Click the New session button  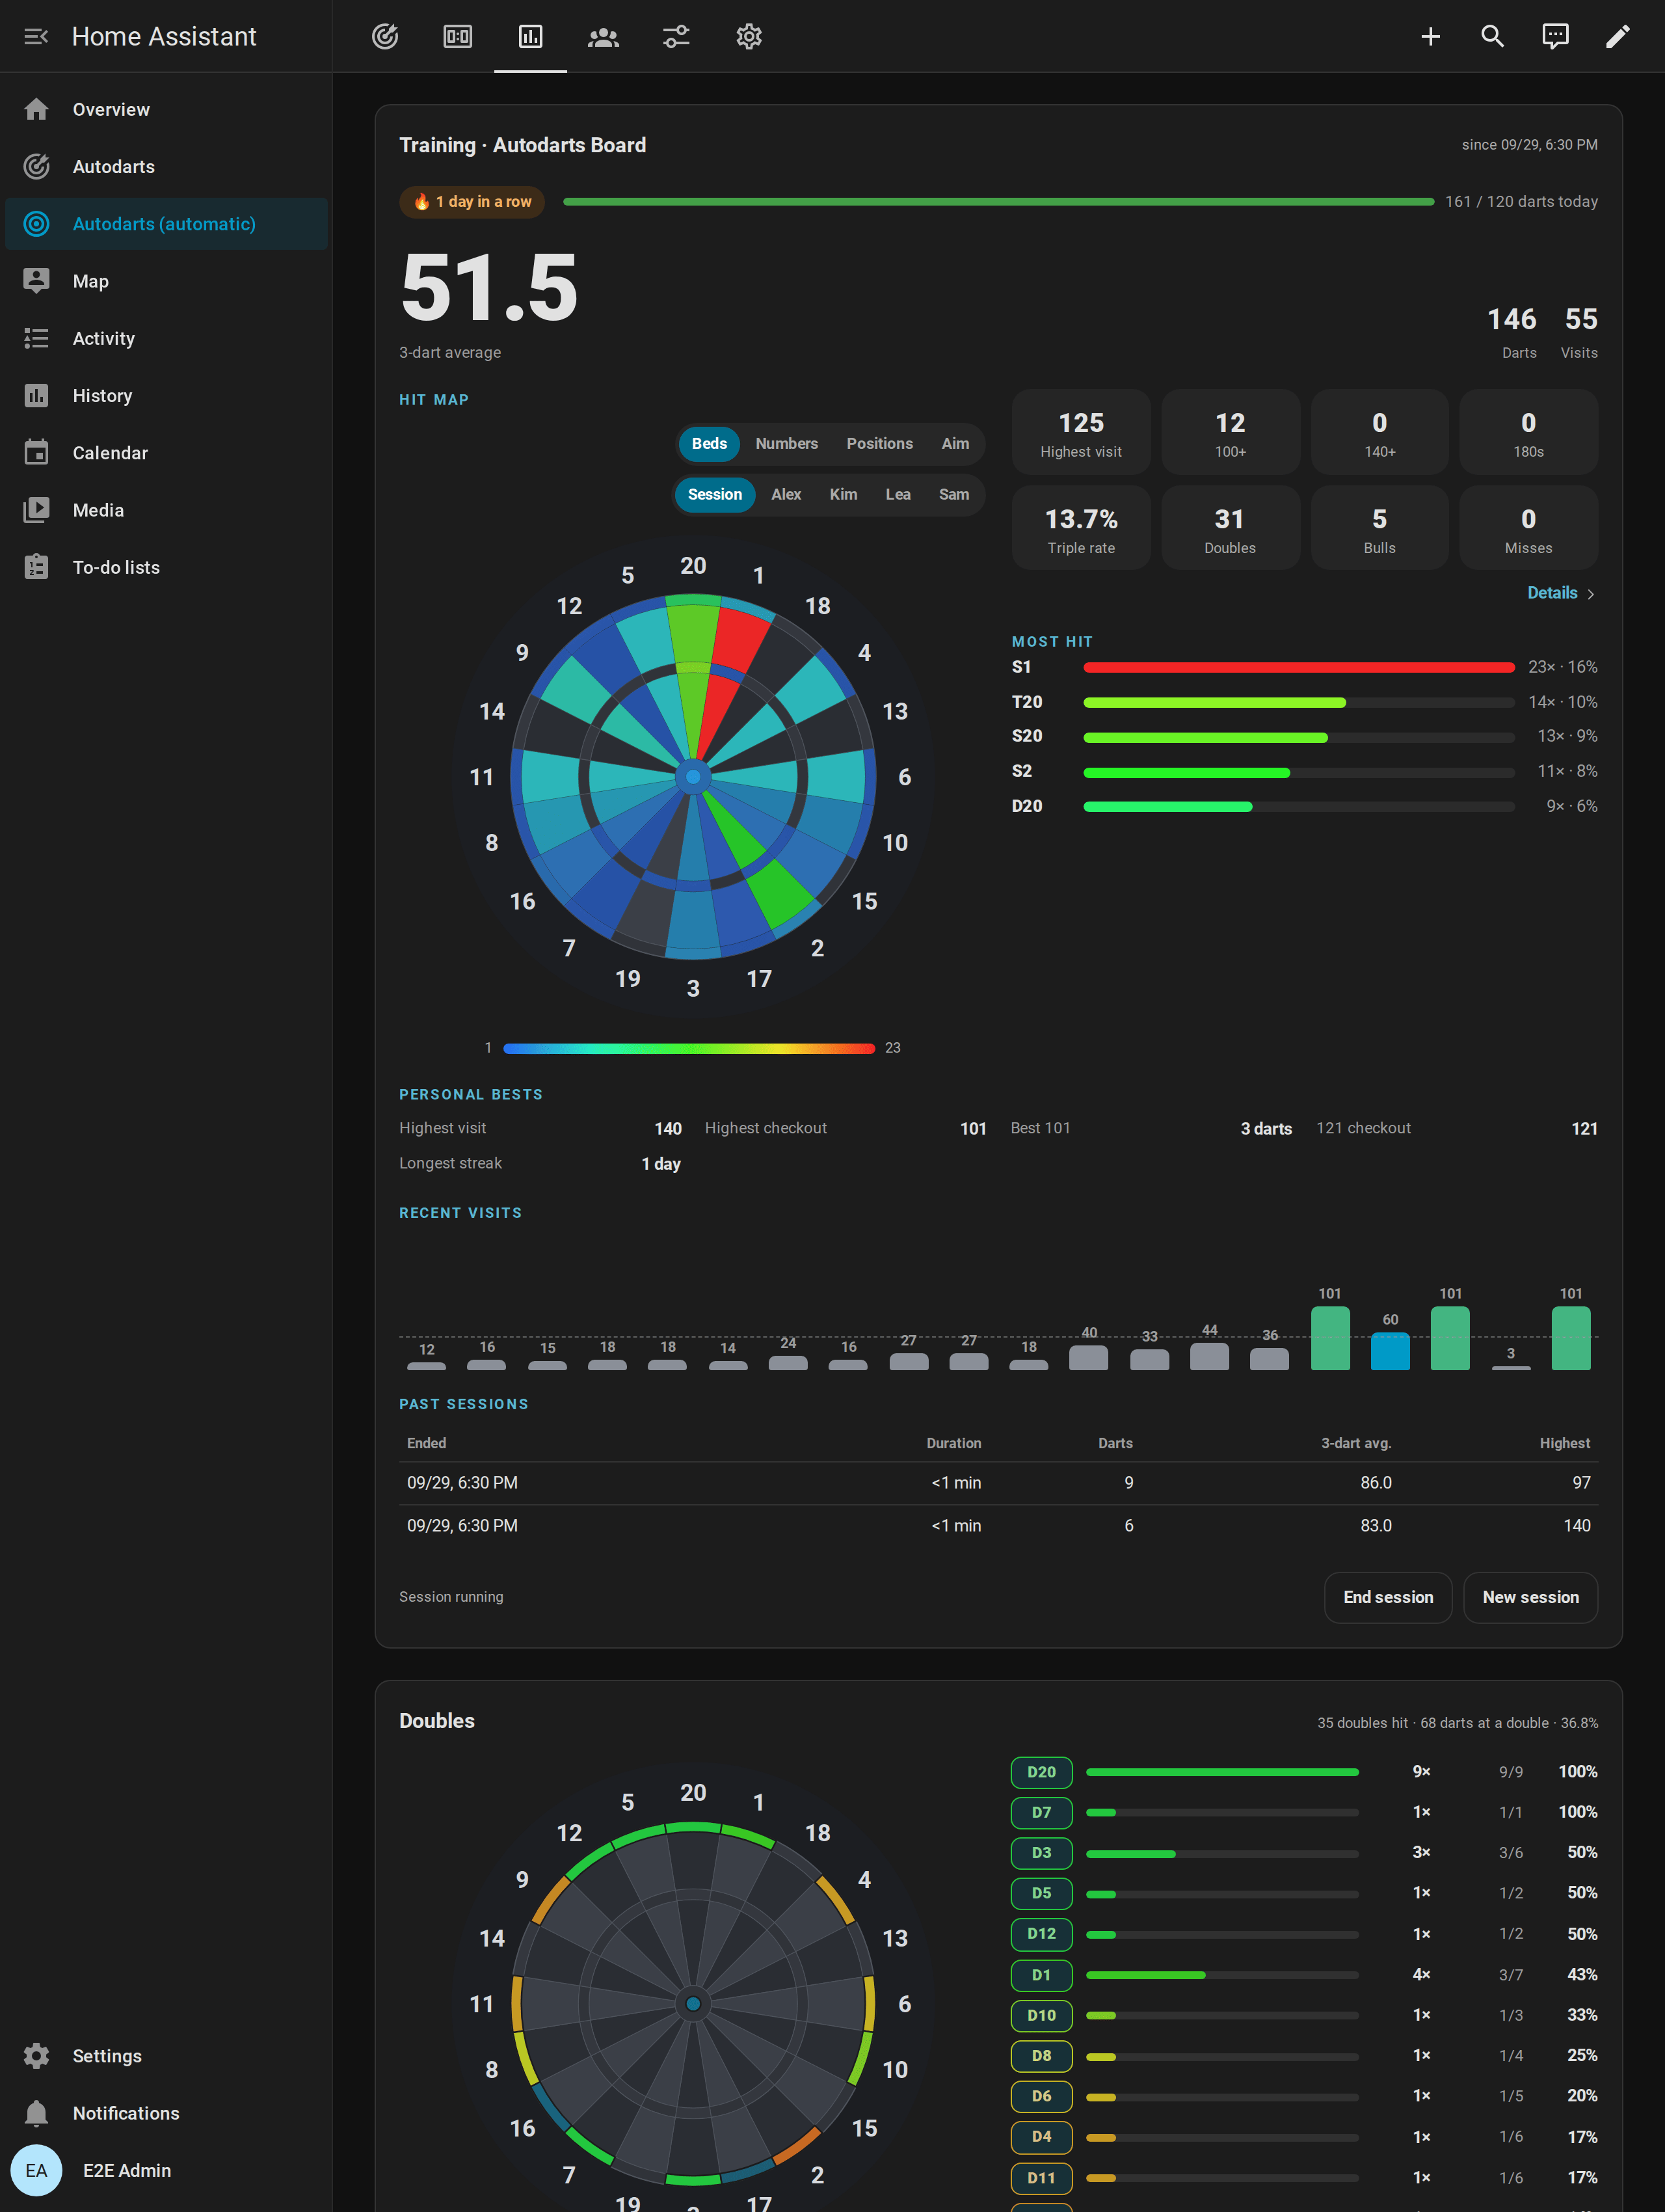tap(1530, 1597)
